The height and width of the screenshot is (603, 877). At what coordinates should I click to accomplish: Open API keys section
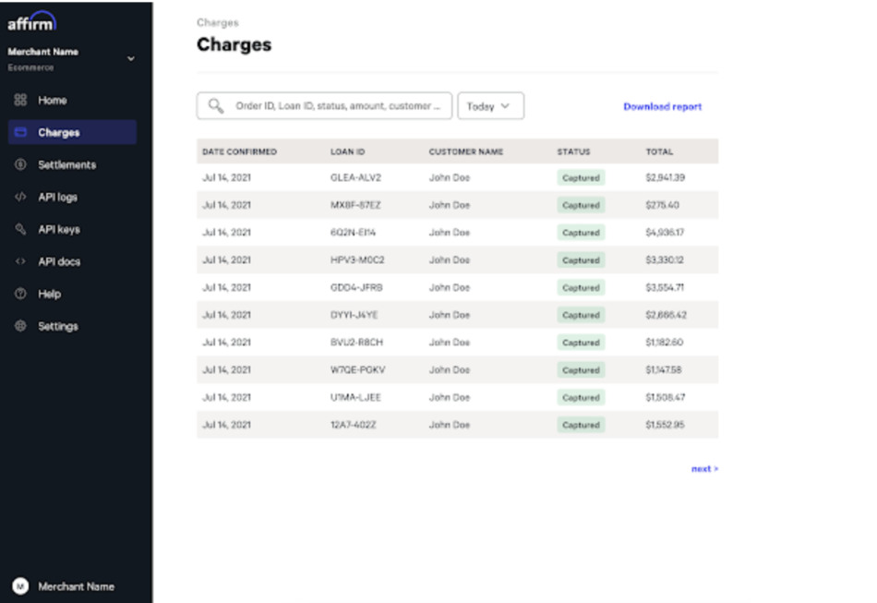pyautogui.click(x=72, y=229)
